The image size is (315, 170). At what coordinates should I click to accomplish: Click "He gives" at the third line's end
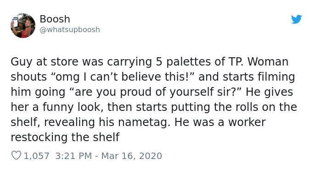pyautogui.click(x=269, y=92)
